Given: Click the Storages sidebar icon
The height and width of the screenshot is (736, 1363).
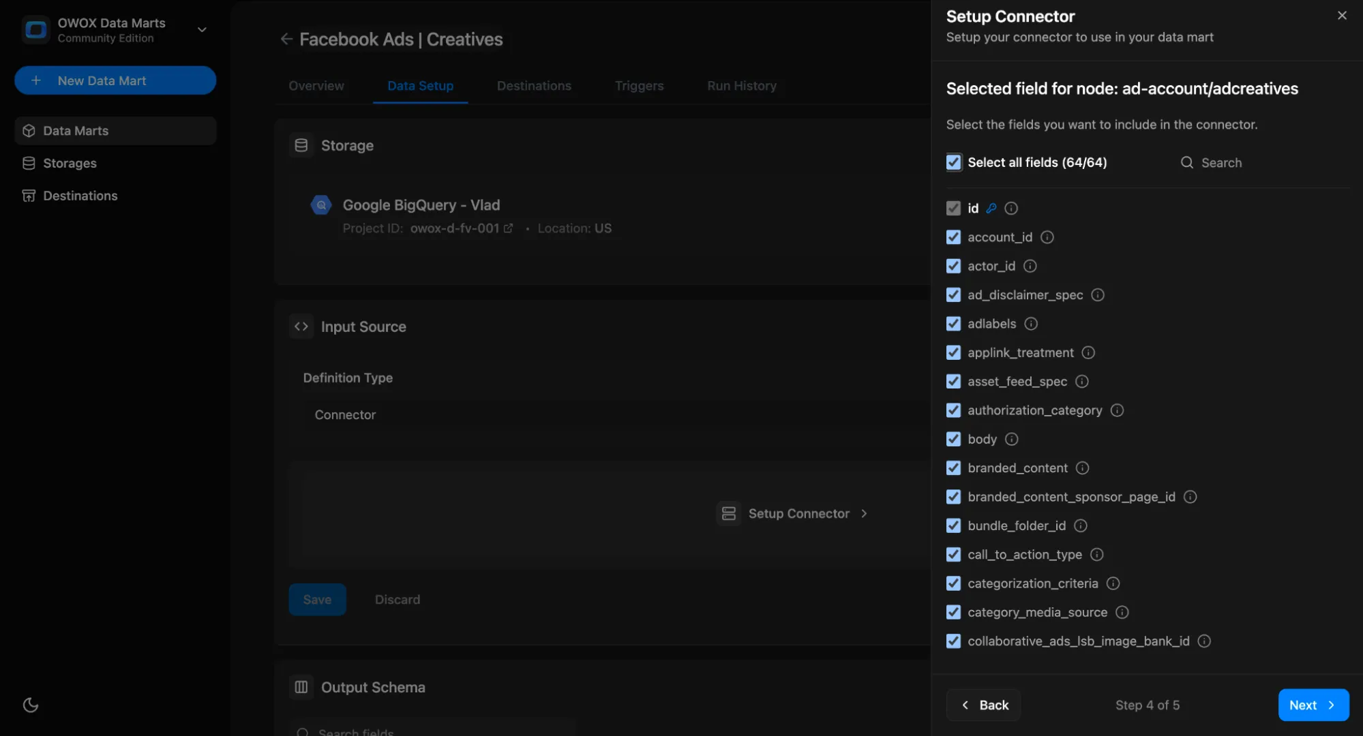Looking at the screenshot, I should 29,164.
